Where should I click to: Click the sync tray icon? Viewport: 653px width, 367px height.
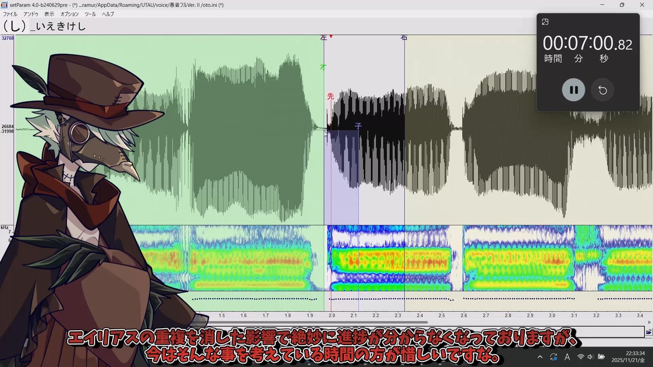tap(554, 357)
